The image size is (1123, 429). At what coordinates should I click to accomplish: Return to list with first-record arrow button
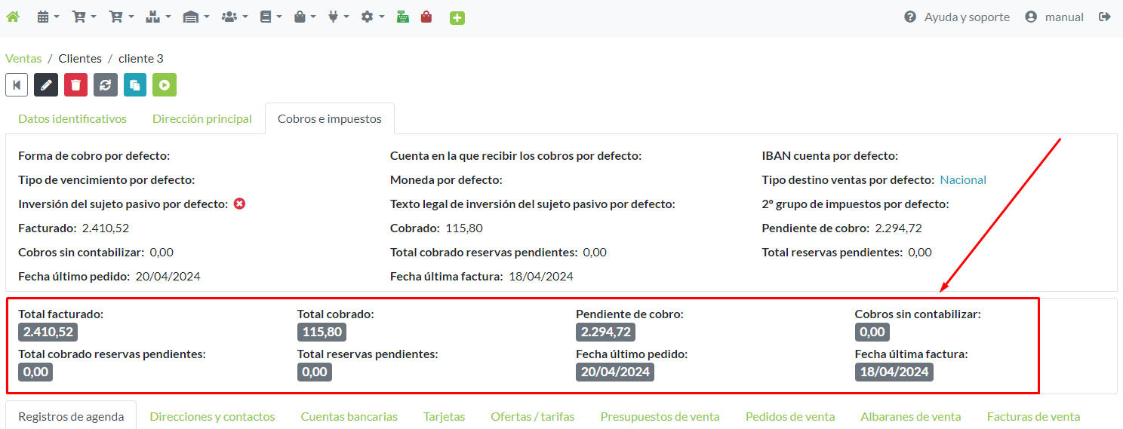(17, 84)
